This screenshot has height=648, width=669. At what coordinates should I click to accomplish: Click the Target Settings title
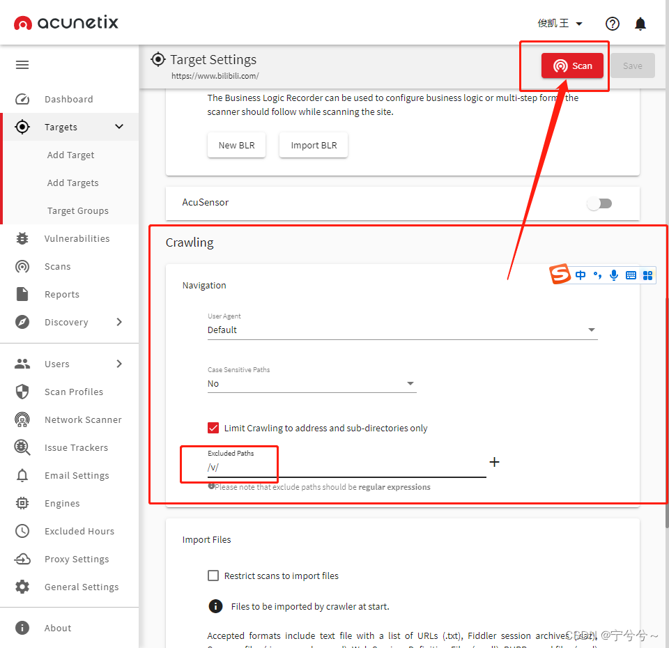(x=213, y=60)
